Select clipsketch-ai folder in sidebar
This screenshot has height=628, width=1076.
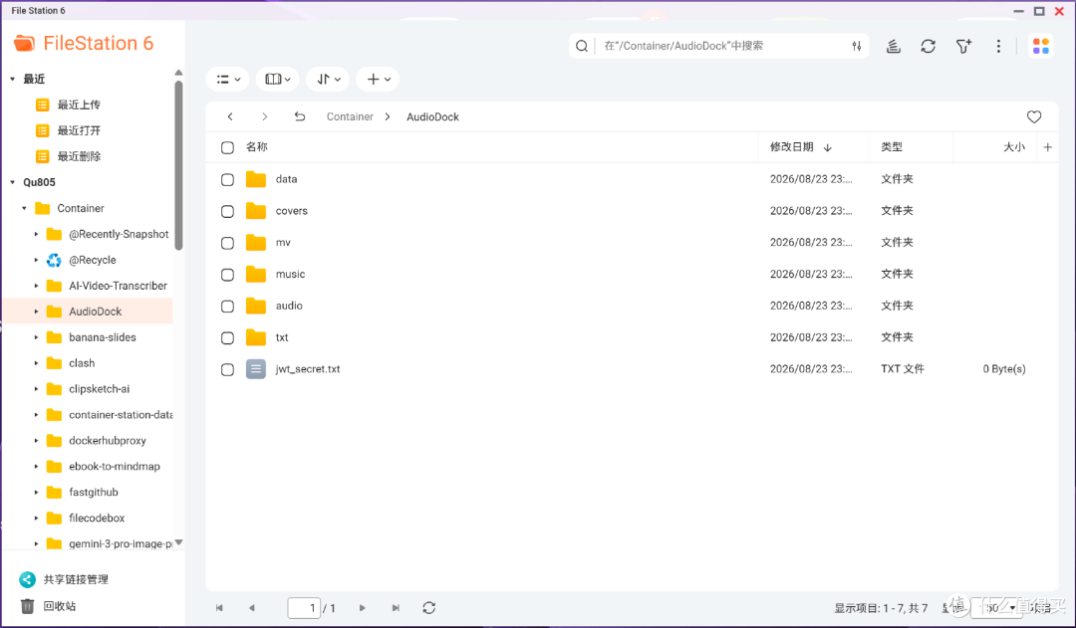99,389
